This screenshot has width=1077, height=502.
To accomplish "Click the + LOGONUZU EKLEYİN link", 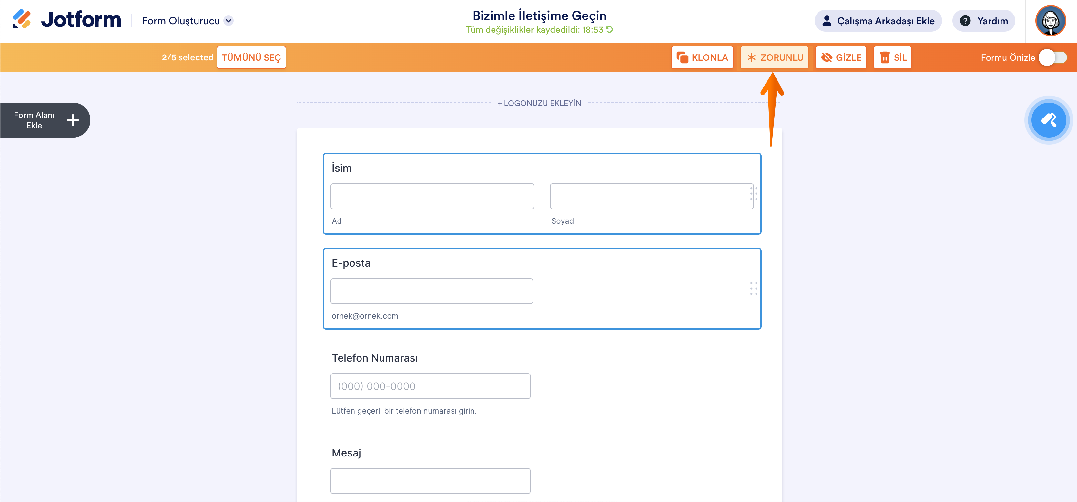I will point(539,103).
